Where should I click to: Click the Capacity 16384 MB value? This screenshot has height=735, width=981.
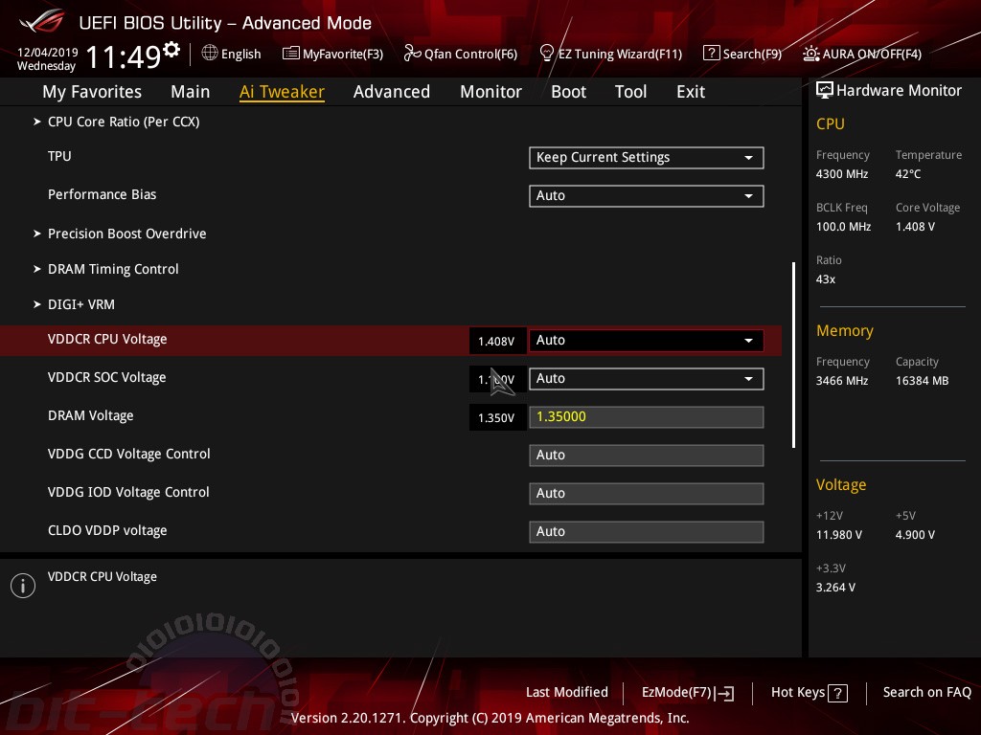[x=923, y=381]
